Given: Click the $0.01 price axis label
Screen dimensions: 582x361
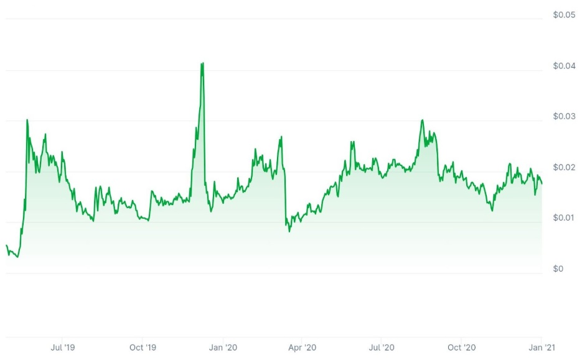Looking at the screenshot, I should pos(564,217).
